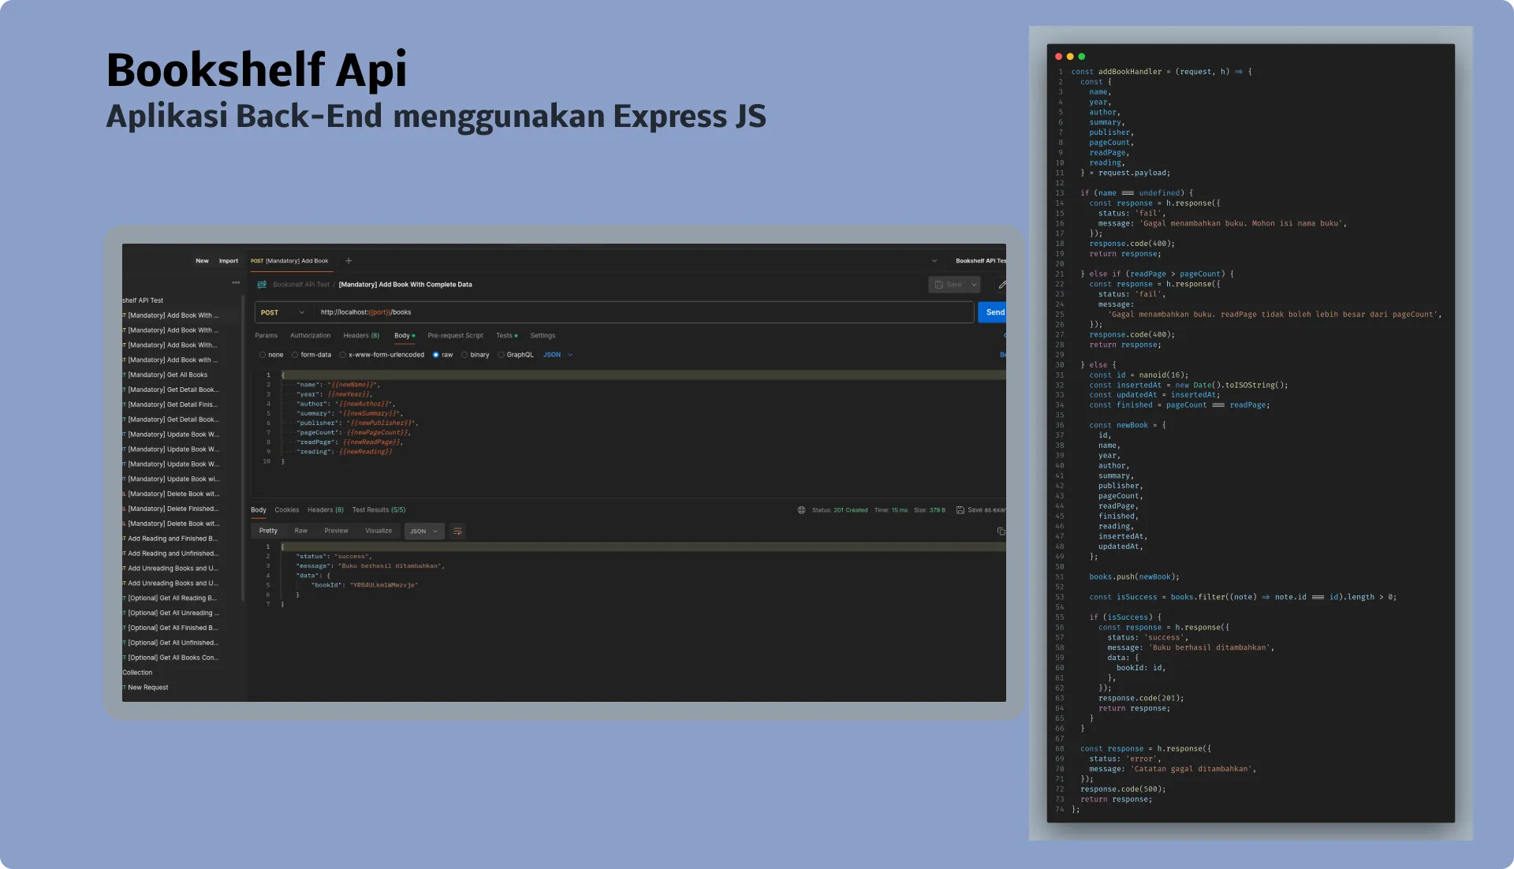Select the Pretty response view
1514x869 pixels.
pyautogui.click(x=269, y=531)
